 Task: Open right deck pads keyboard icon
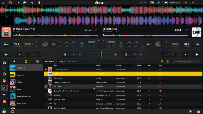(x=126, y=55)
